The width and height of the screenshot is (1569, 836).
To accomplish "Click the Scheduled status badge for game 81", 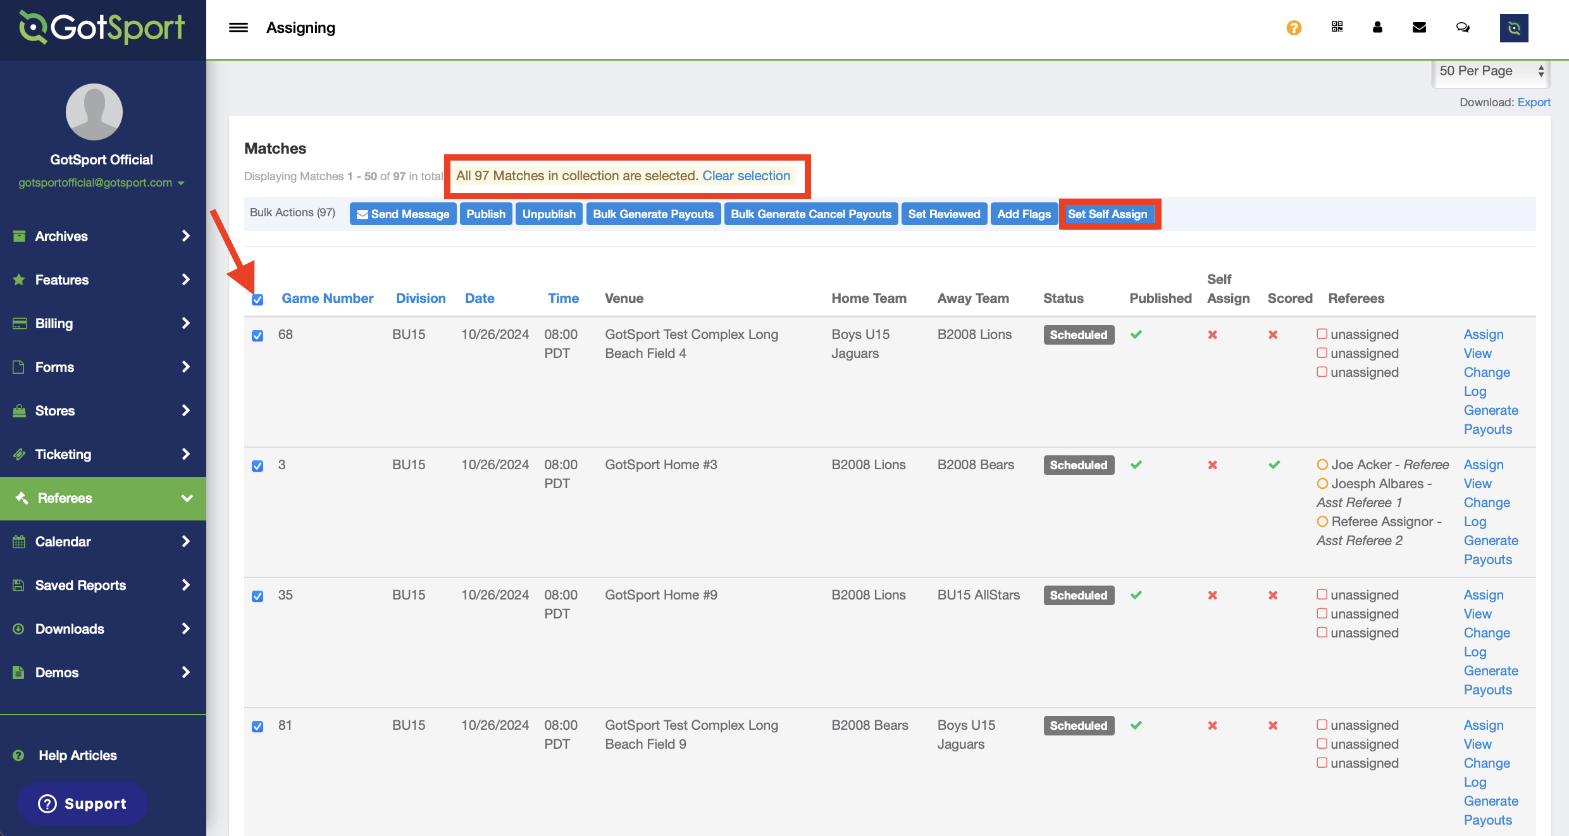I will [x=1079, y=726].
